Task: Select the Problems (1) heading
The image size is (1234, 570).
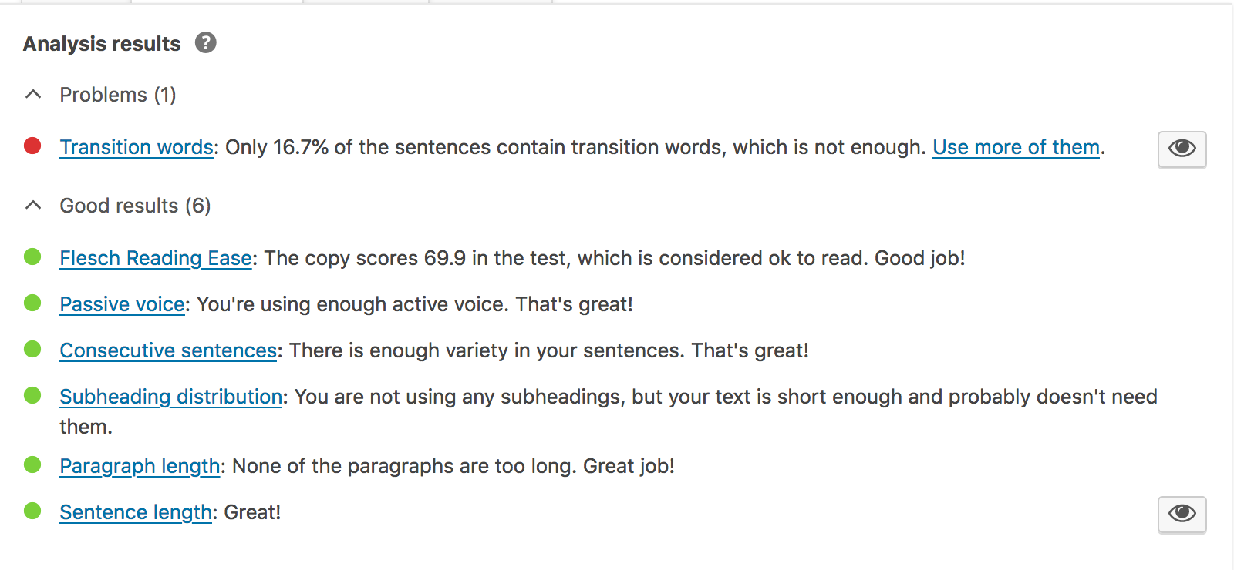Action: click(117, 94)
